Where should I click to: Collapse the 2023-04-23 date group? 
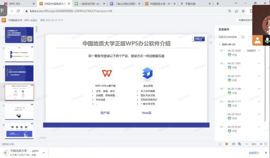[219, 44]
